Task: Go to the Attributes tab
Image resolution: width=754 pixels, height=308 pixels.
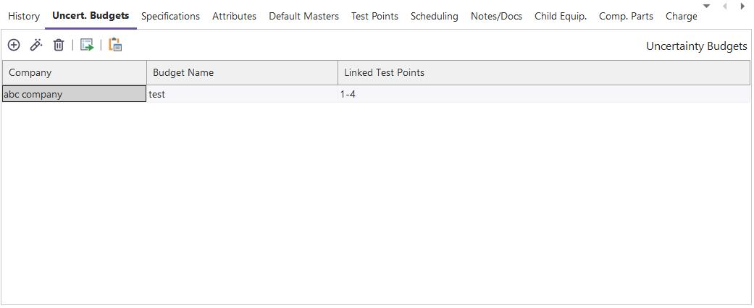Action: tap(234, 16)
